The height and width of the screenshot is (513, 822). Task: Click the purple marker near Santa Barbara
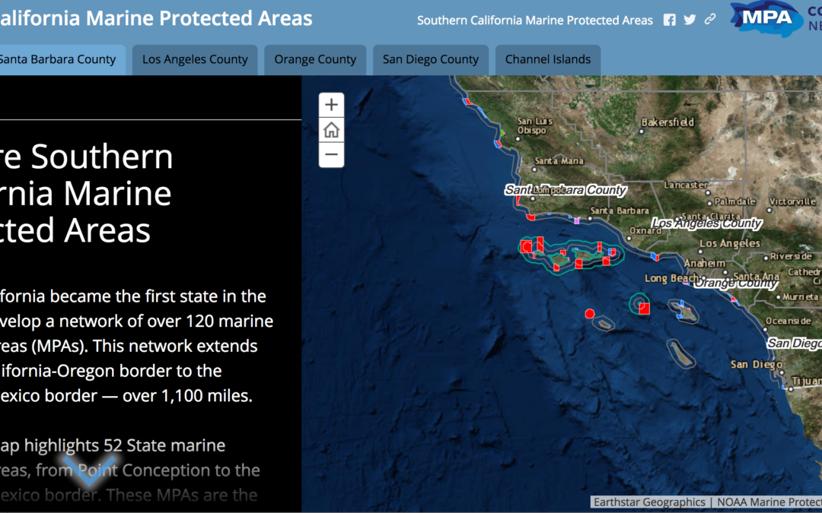point(577,220)
